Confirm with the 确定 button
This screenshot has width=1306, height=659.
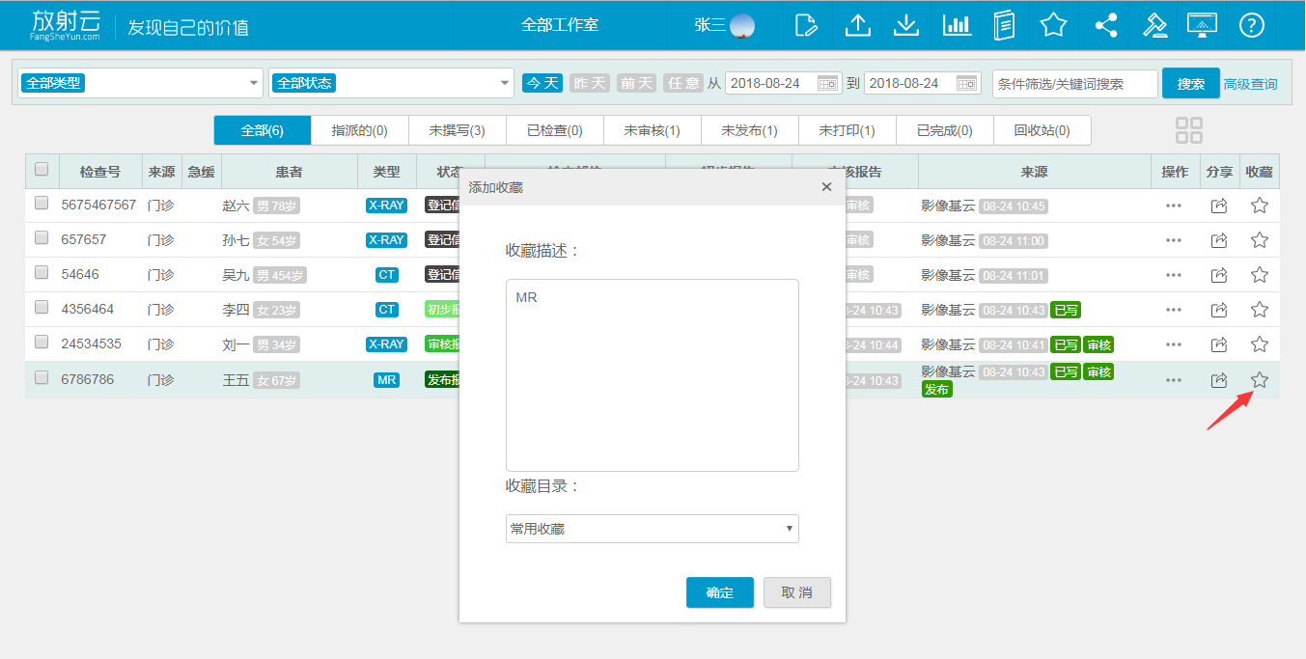(x=719, y=592)
